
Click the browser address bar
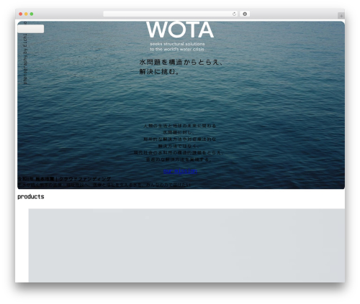170,14
